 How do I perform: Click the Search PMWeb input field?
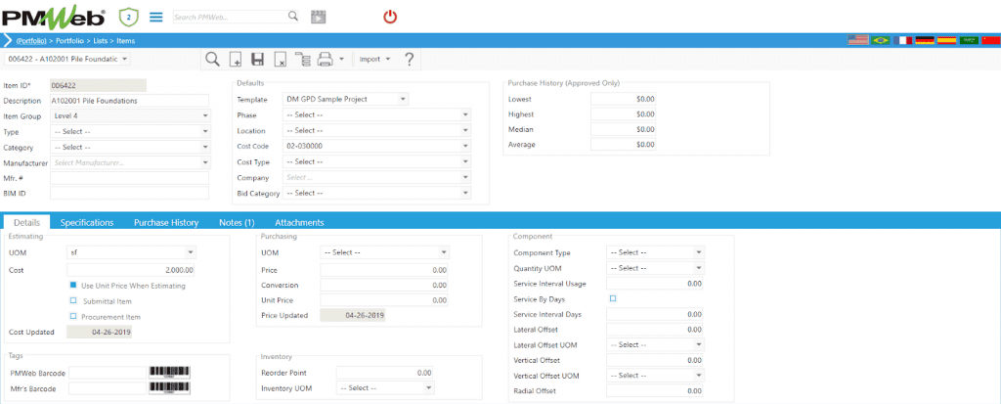230,17
